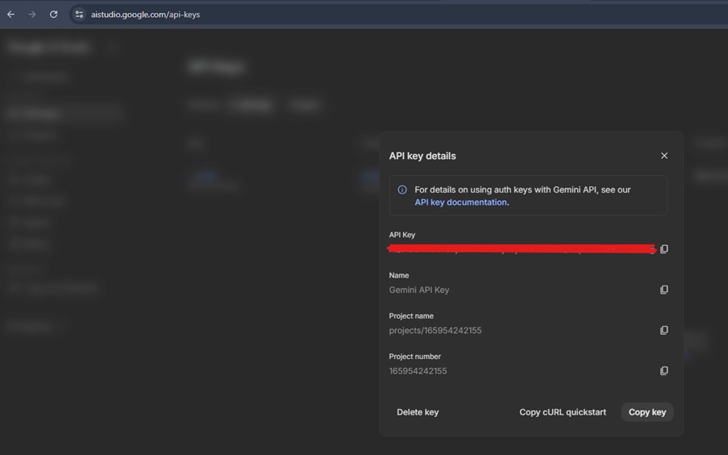Image resolution: width=728 pixels, height=455 pixels.
Task: Select the '165954242155' project number value
Action: pos(418,371)
